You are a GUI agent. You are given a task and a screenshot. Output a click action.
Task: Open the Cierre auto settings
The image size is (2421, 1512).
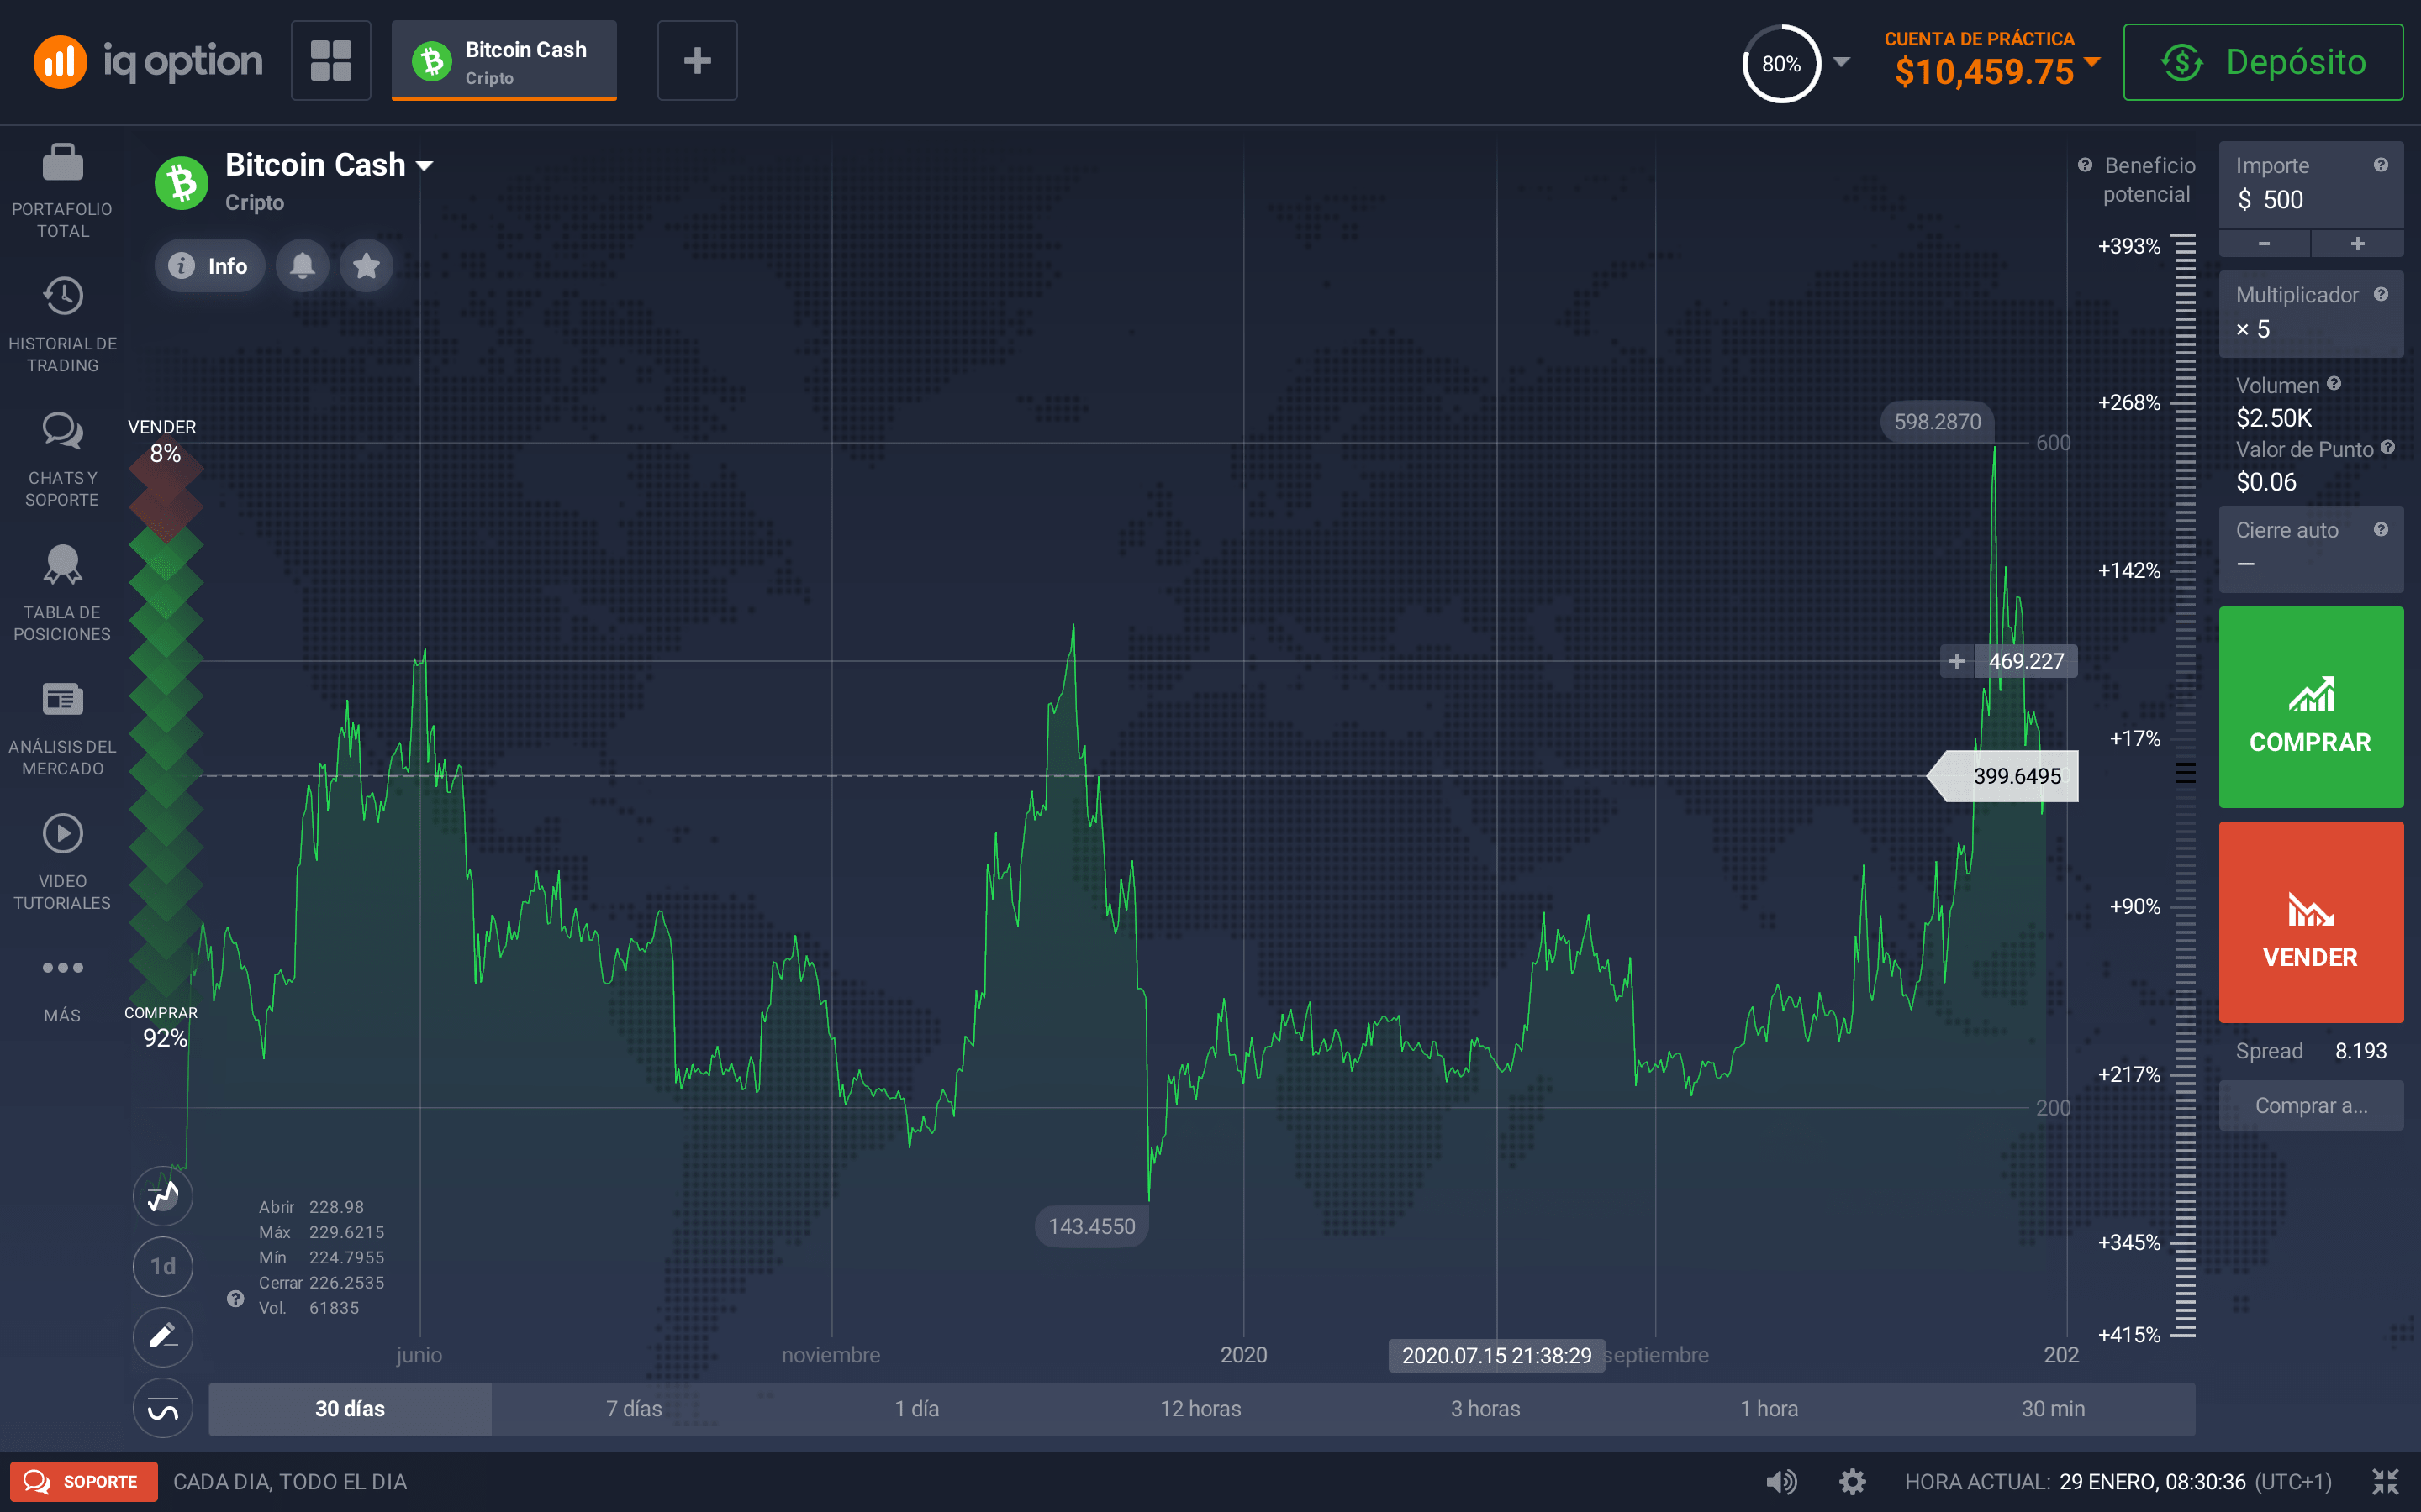click(x=2311, y=548)
